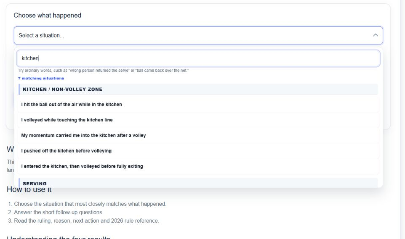Click the Serving group header
Viewport: 405px width, 239px height.
coord(198,183)
